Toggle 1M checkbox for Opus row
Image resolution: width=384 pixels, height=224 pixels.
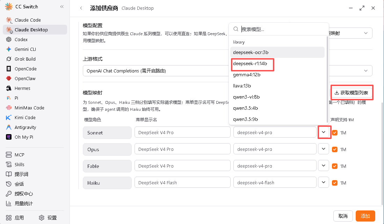tap(334, 149)
